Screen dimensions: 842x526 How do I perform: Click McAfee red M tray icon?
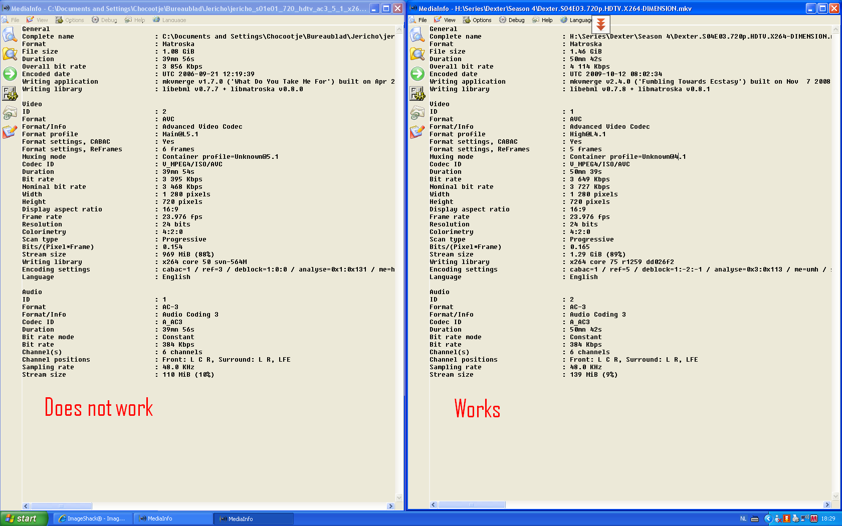(x=814, y=518)
